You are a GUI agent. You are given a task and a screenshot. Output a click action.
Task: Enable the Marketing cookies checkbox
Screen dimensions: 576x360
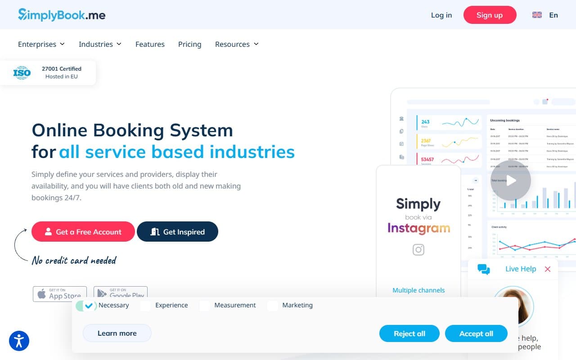[x=273, y=306]
